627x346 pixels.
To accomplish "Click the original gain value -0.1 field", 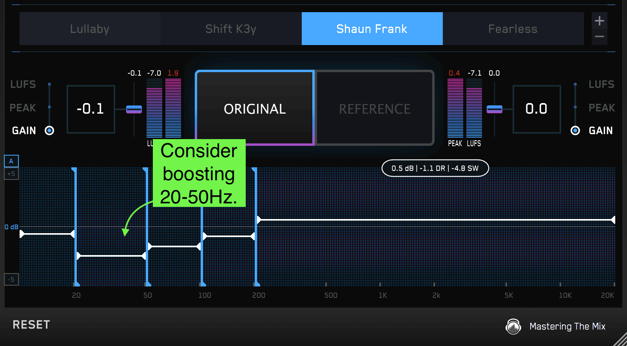I will click(x=91, y=109).
